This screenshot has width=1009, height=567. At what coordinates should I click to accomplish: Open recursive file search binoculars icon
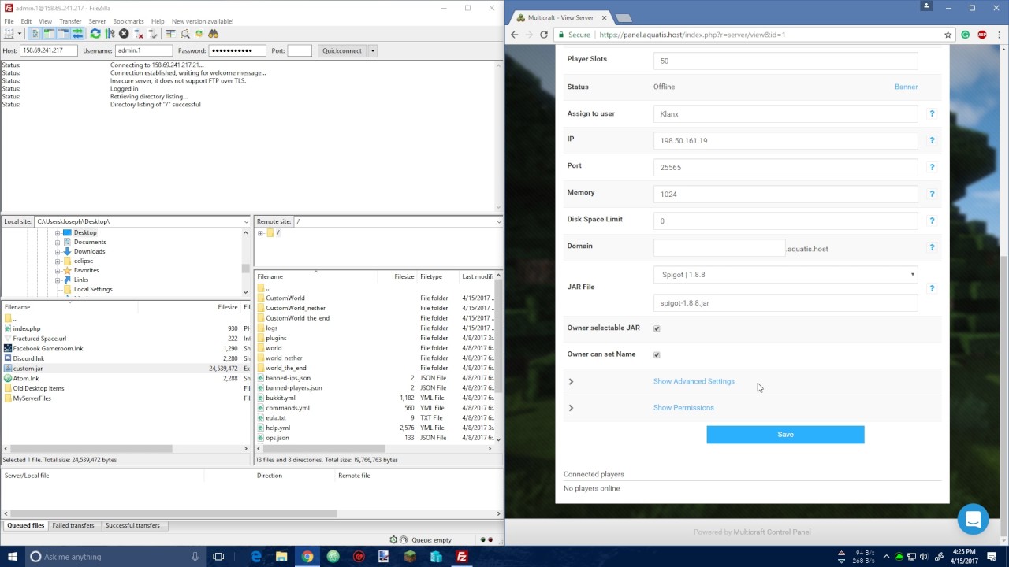click(213, 34)
